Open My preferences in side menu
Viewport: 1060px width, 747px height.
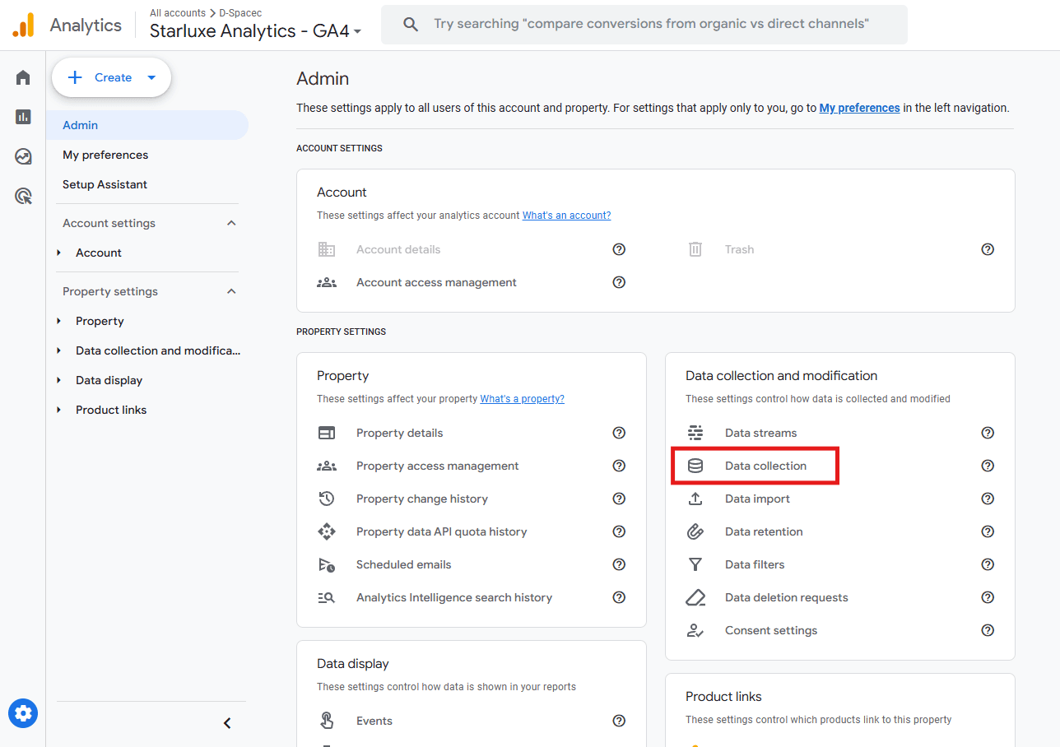coord(105,155)
